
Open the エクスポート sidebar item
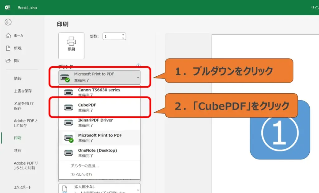pos(22,187)
